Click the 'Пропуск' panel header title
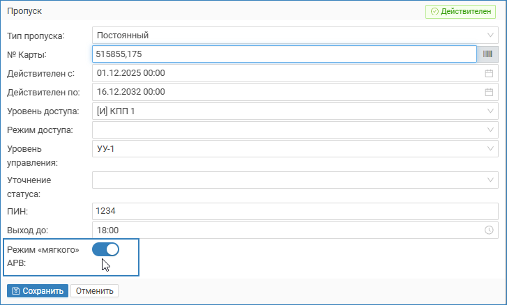 point(24,12)
